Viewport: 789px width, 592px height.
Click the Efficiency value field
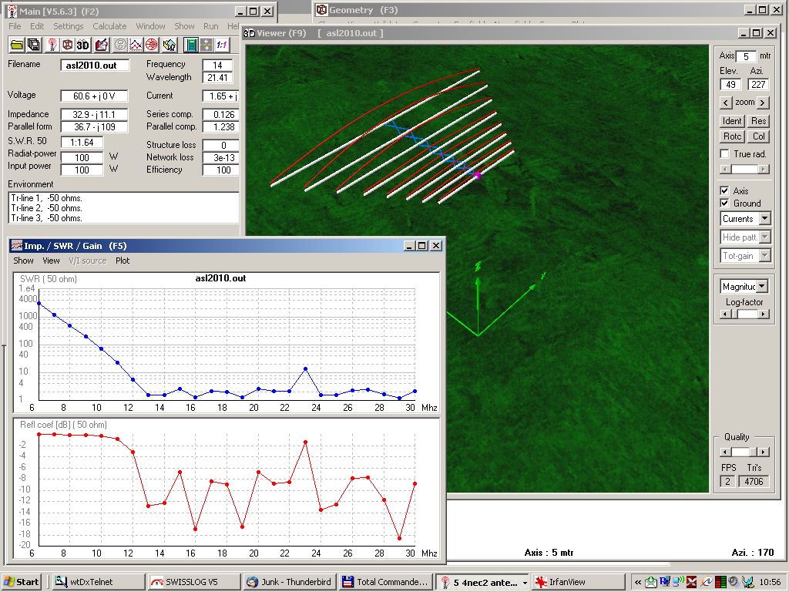pos(220,170)
